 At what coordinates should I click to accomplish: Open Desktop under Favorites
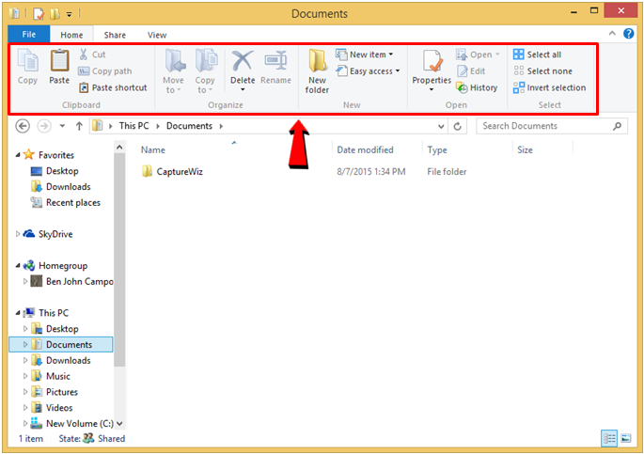[55, 171]
